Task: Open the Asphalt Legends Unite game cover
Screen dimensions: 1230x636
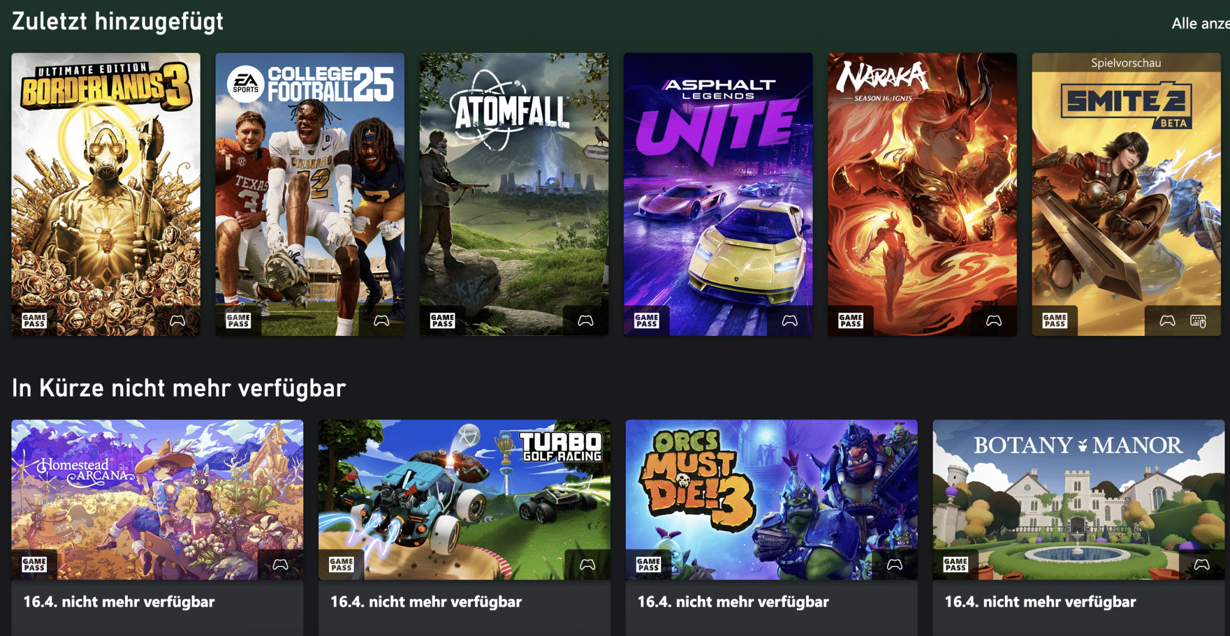Action: pyautogui.click(x=718, y=194)
